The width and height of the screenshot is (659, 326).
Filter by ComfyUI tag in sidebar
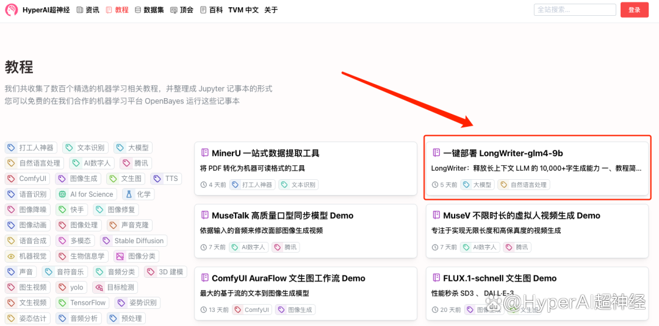pyautogui.click(x=27, y=179)
